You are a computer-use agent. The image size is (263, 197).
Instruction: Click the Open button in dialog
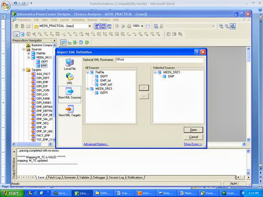click(x=193, y=130)
